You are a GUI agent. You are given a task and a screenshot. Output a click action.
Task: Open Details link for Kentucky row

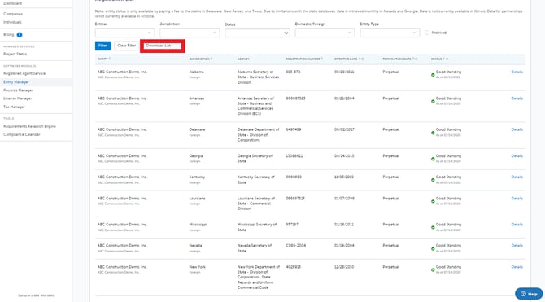(517, 177)
